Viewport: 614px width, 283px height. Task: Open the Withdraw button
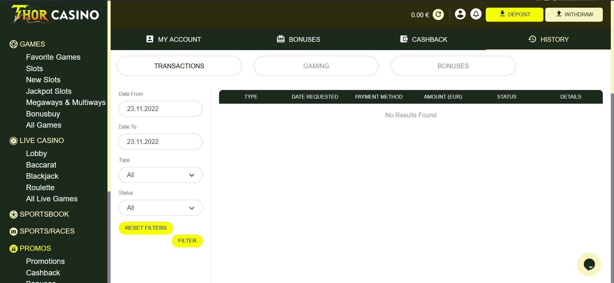click(x=574, y=15)
